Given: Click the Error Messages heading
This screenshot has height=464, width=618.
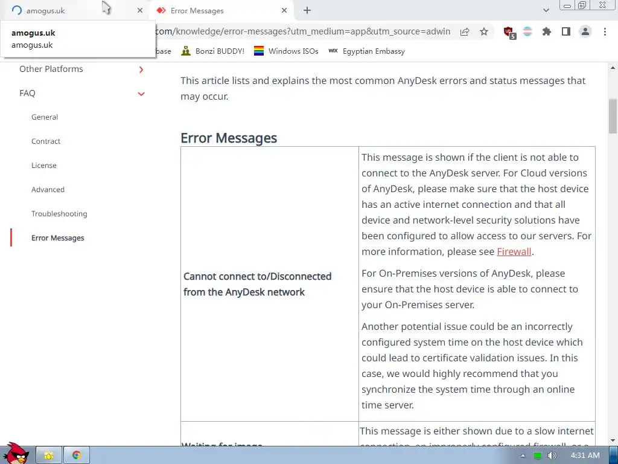Looking at the screenshot, I should [229, 138].
